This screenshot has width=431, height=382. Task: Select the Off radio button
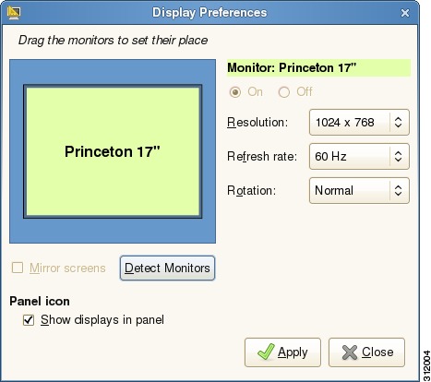click(x=284, y=92)
